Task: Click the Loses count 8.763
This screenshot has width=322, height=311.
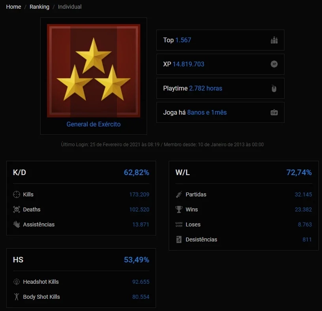Action: [x=305, y=224]
